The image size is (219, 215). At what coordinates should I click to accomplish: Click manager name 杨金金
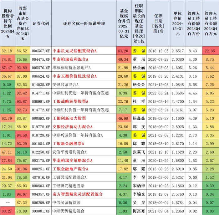(x=139, y=85)
